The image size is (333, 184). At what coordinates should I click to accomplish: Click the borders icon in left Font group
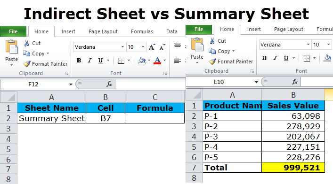121,61
